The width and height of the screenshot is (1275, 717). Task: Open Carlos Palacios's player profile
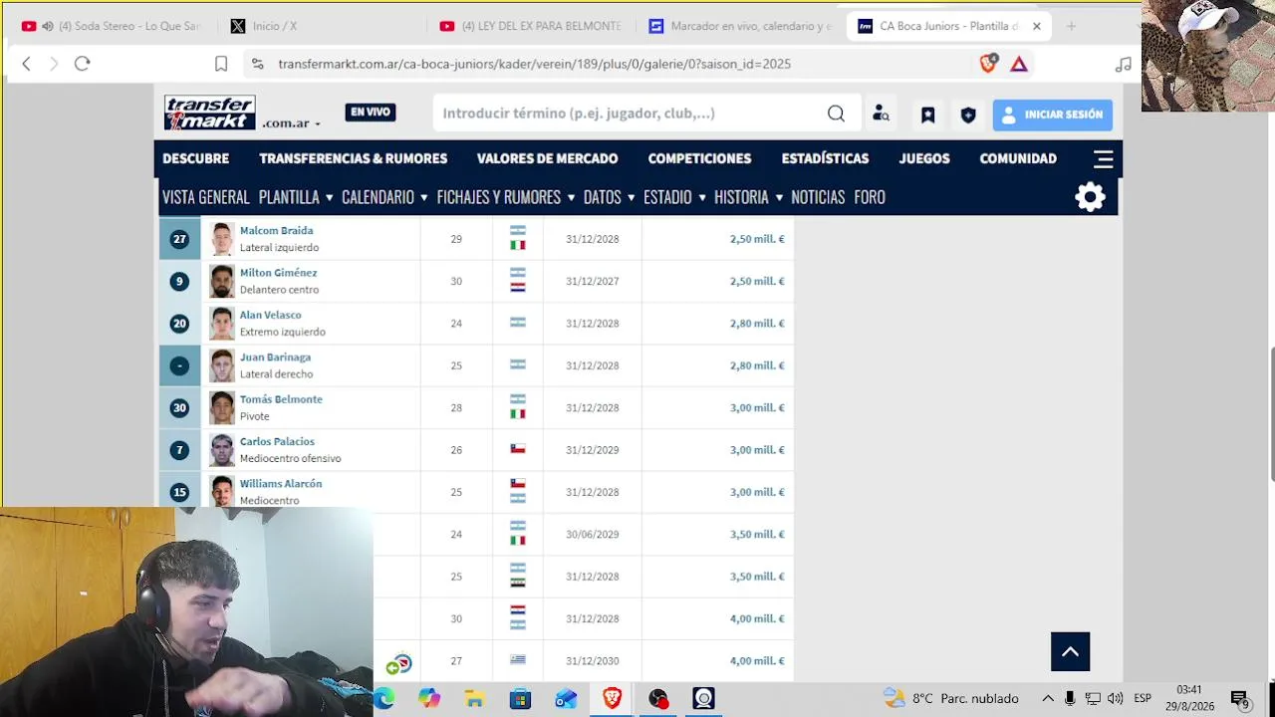pyautogui.click(x=277, y=441)
